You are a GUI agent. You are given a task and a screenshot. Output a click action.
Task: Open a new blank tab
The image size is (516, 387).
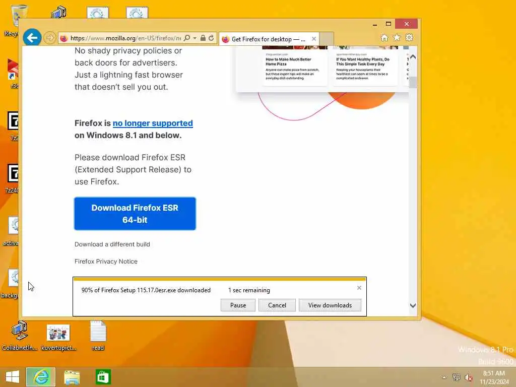pyautogui.click(x=327, y=38)
